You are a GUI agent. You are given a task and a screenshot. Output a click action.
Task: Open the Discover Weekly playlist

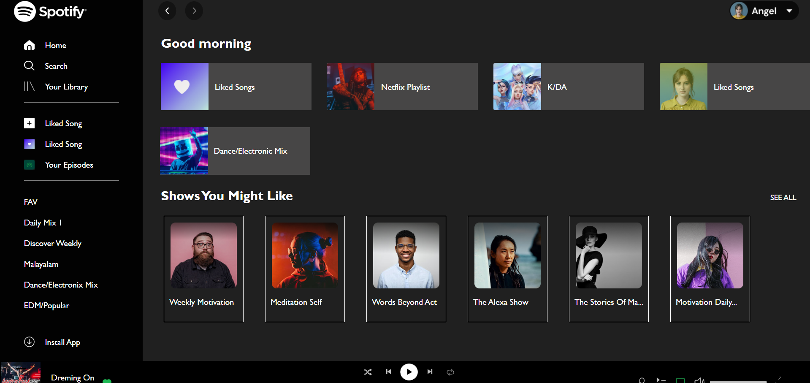coord(52,243)
